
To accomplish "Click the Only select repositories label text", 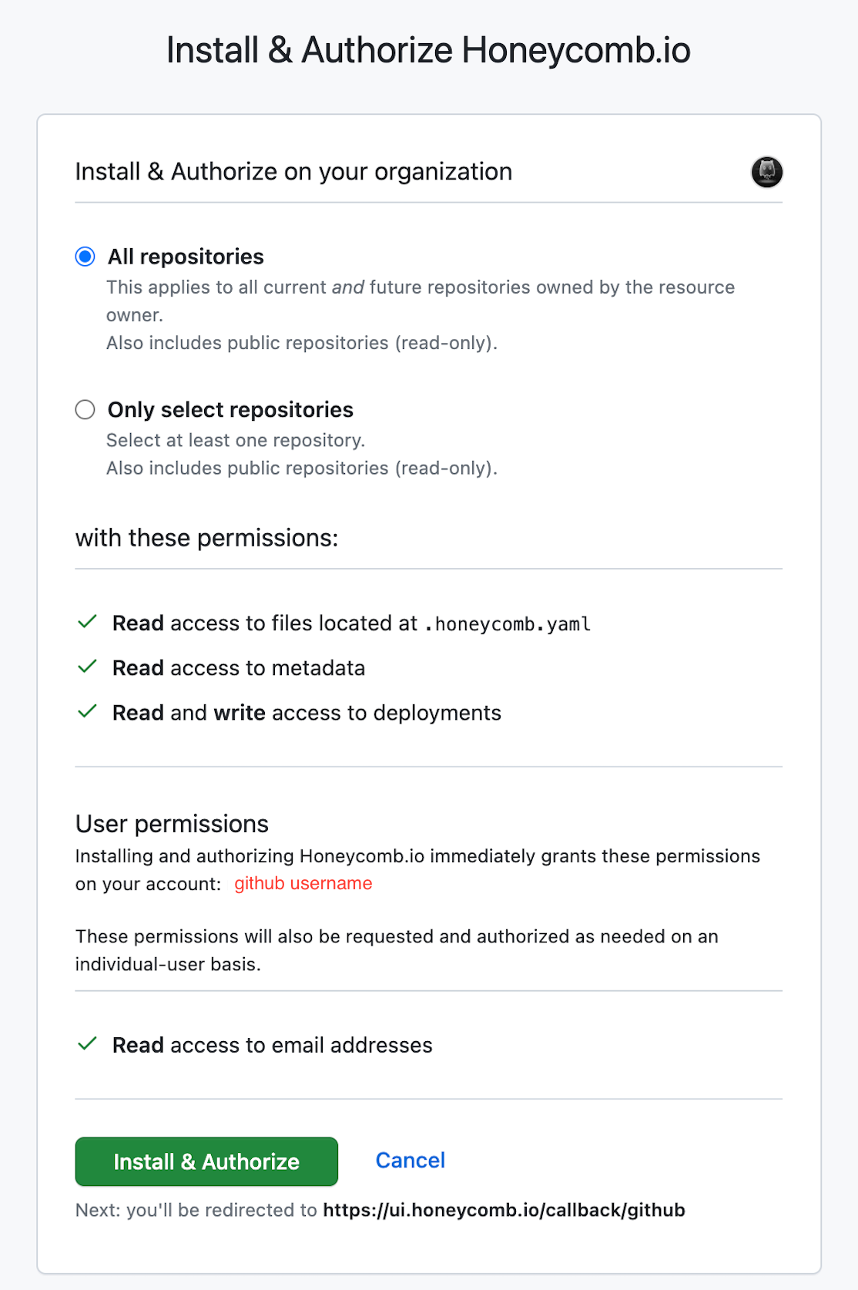I will (230, 409).
